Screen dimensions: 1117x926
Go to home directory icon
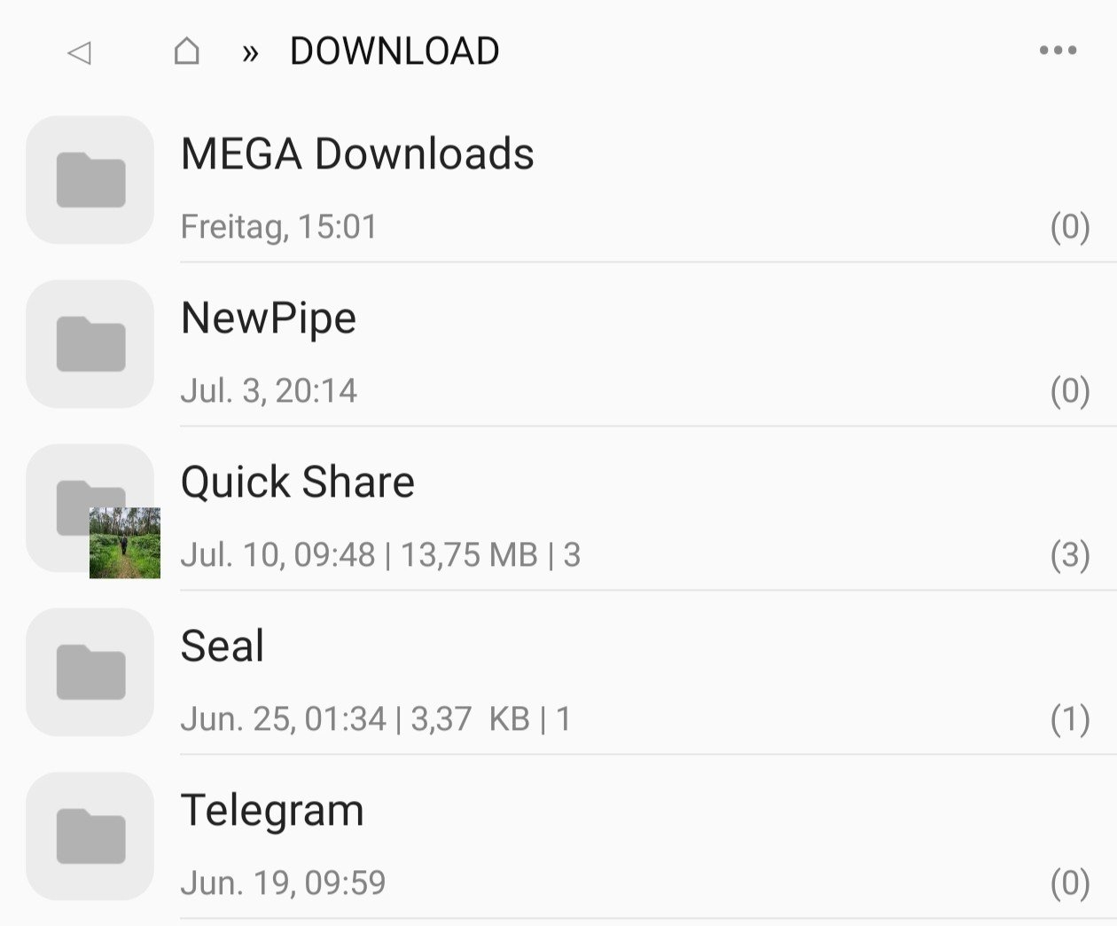[x=186, y=51]
